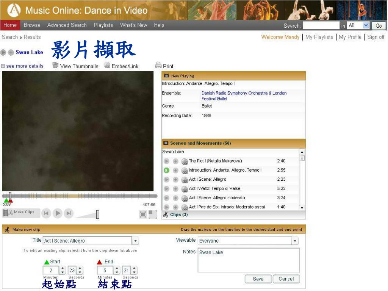Open Embed/Link for this video
388x291 pixels.
(x=121, y=66)
